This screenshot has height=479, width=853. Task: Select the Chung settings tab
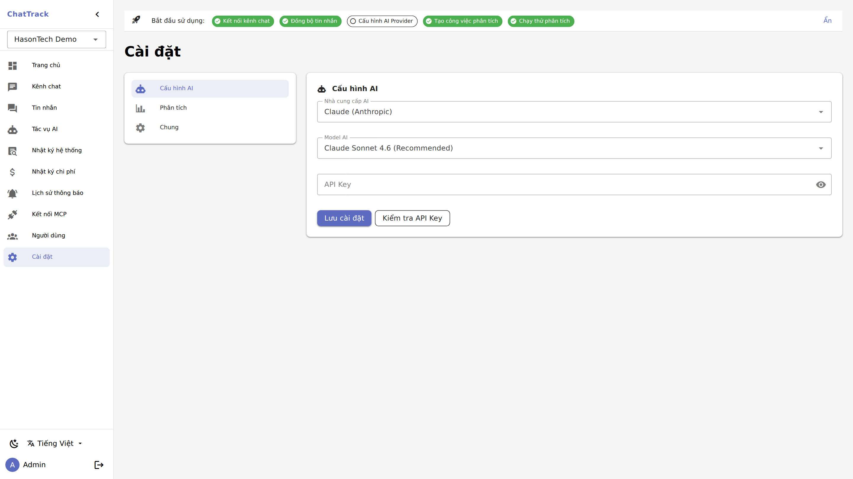click(x=169, y=127)
